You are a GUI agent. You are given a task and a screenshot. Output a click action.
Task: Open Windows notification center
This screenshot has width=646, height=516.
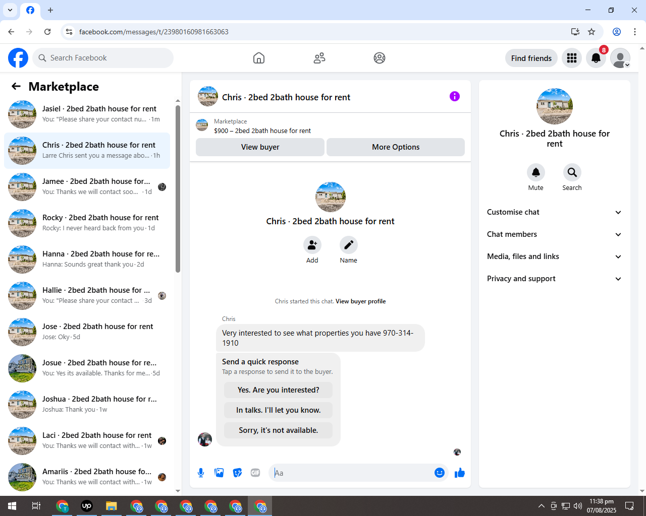(x=629, y=506)
